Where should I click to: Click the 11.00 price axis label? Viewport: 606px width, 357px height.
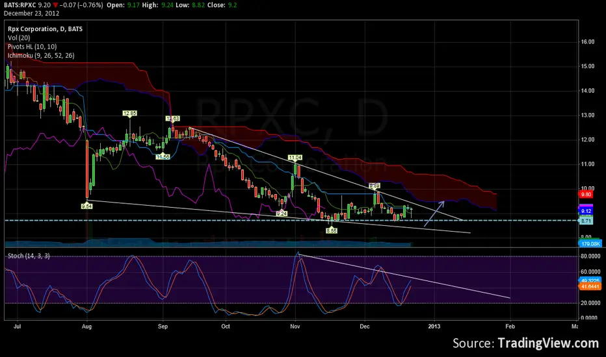point(588,164)
